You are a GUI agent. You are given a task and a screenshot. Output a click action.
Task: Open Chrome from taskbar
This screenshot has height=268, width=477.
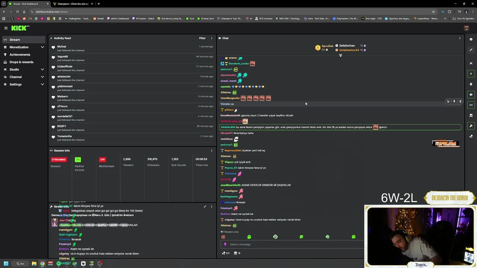click(x=42, y=264)
